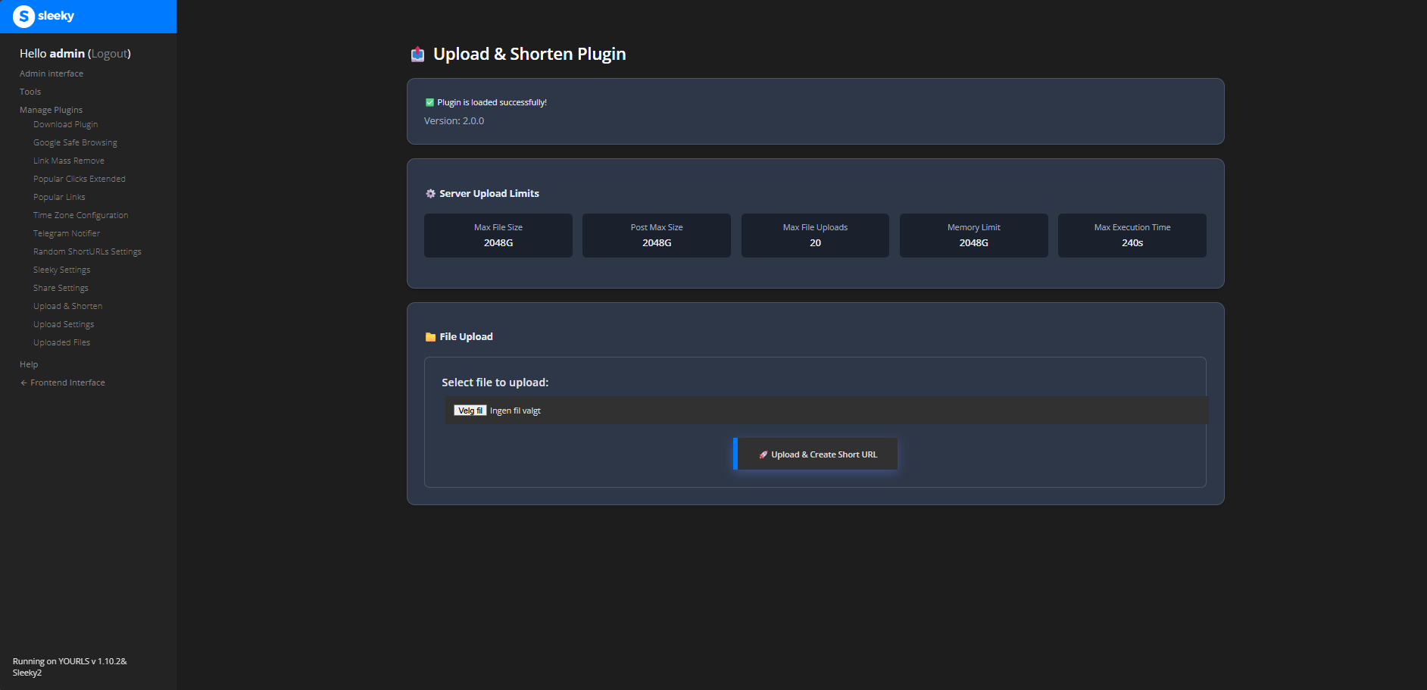Open the Tools page
The image size is (1427, 690).
(30, 91)
